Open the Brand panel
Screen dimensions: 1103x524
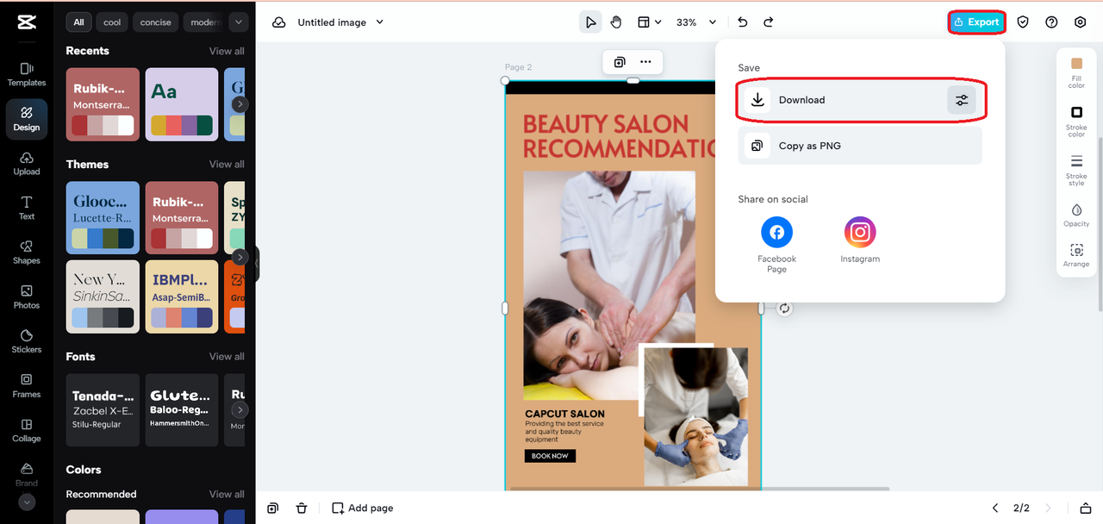27,475
